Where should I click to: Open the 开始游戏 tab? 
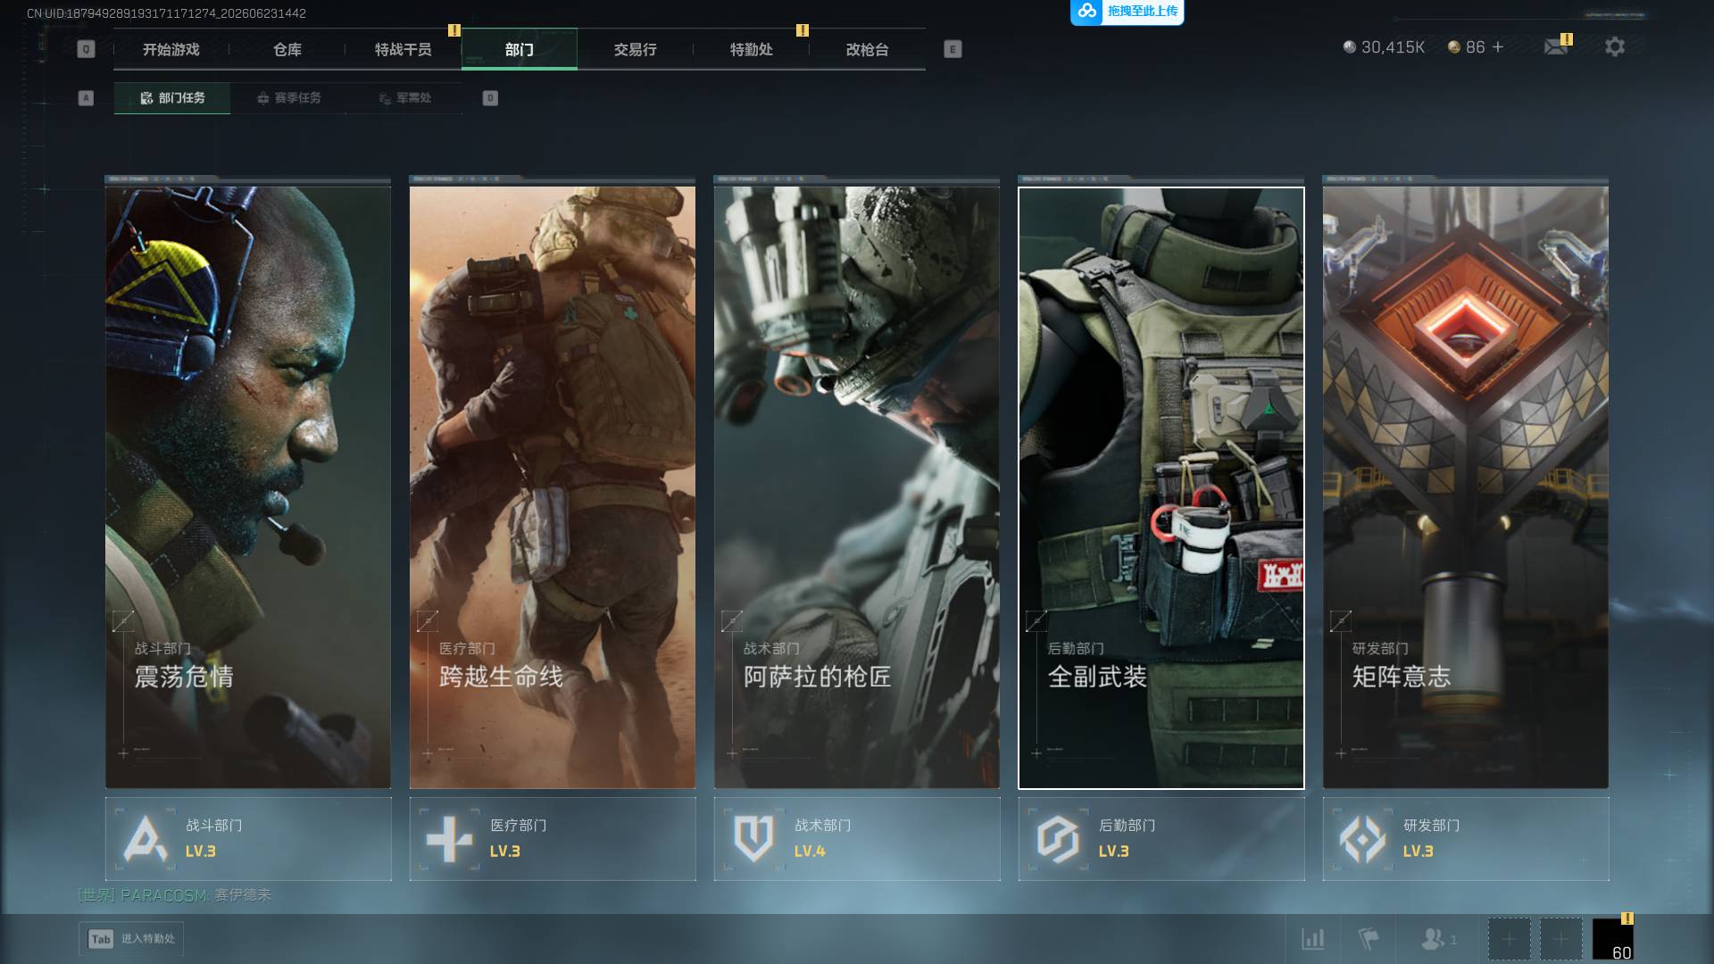tap(171, 49)
